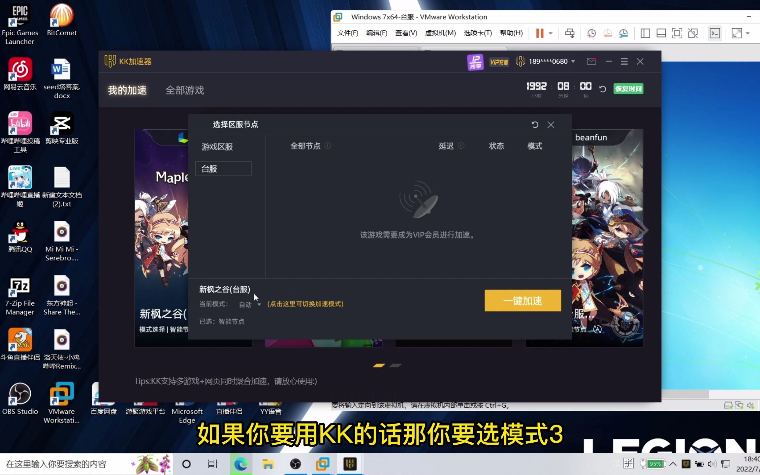Screen dimensions: 760x475
Task: Open OBS Studio desktop icon
Action: click(20, 398)
